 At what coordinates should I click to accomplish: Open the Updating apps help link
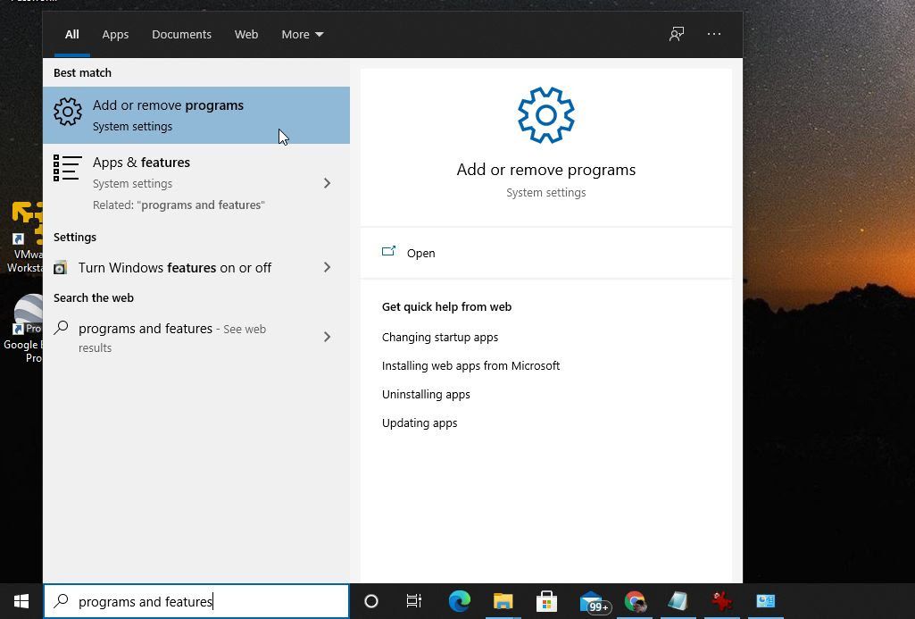pos(420,422)
